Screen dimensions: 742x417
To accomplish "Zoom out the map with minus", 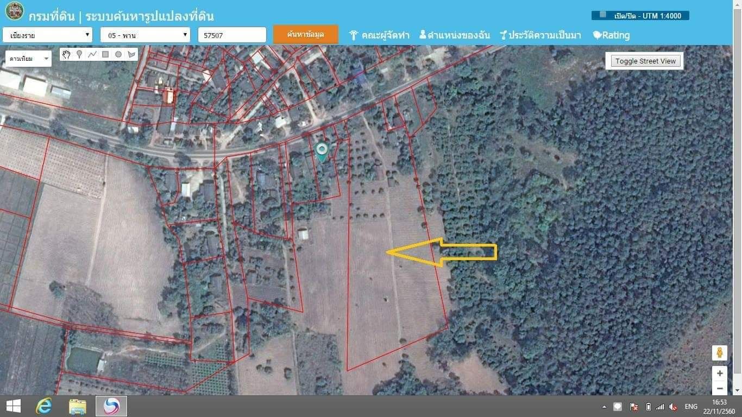I will [x=720, y=388].
